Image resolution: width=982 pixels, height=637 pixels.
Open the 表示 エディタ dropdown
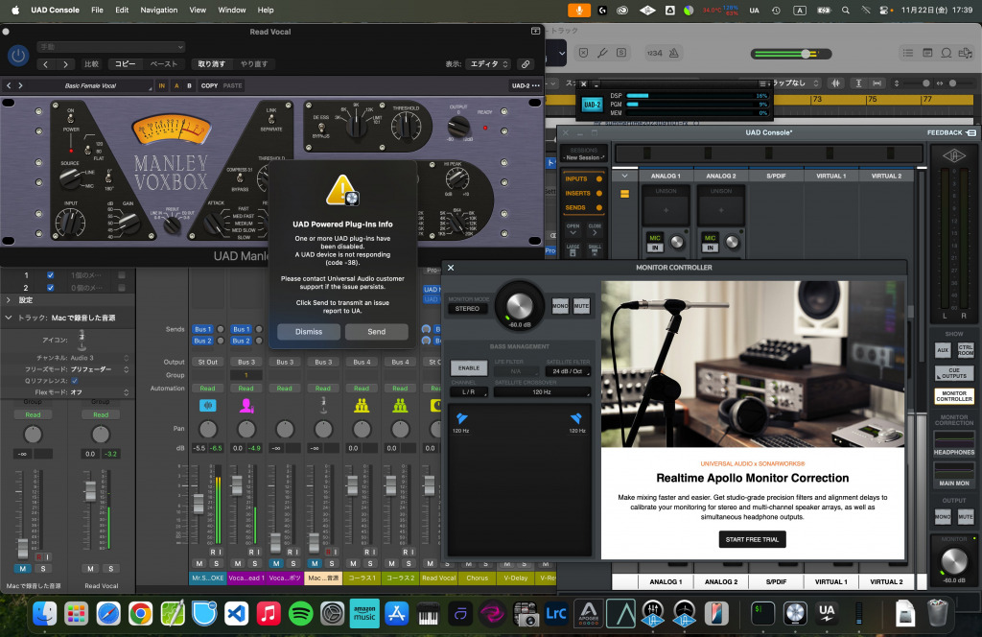pos(489,64)
